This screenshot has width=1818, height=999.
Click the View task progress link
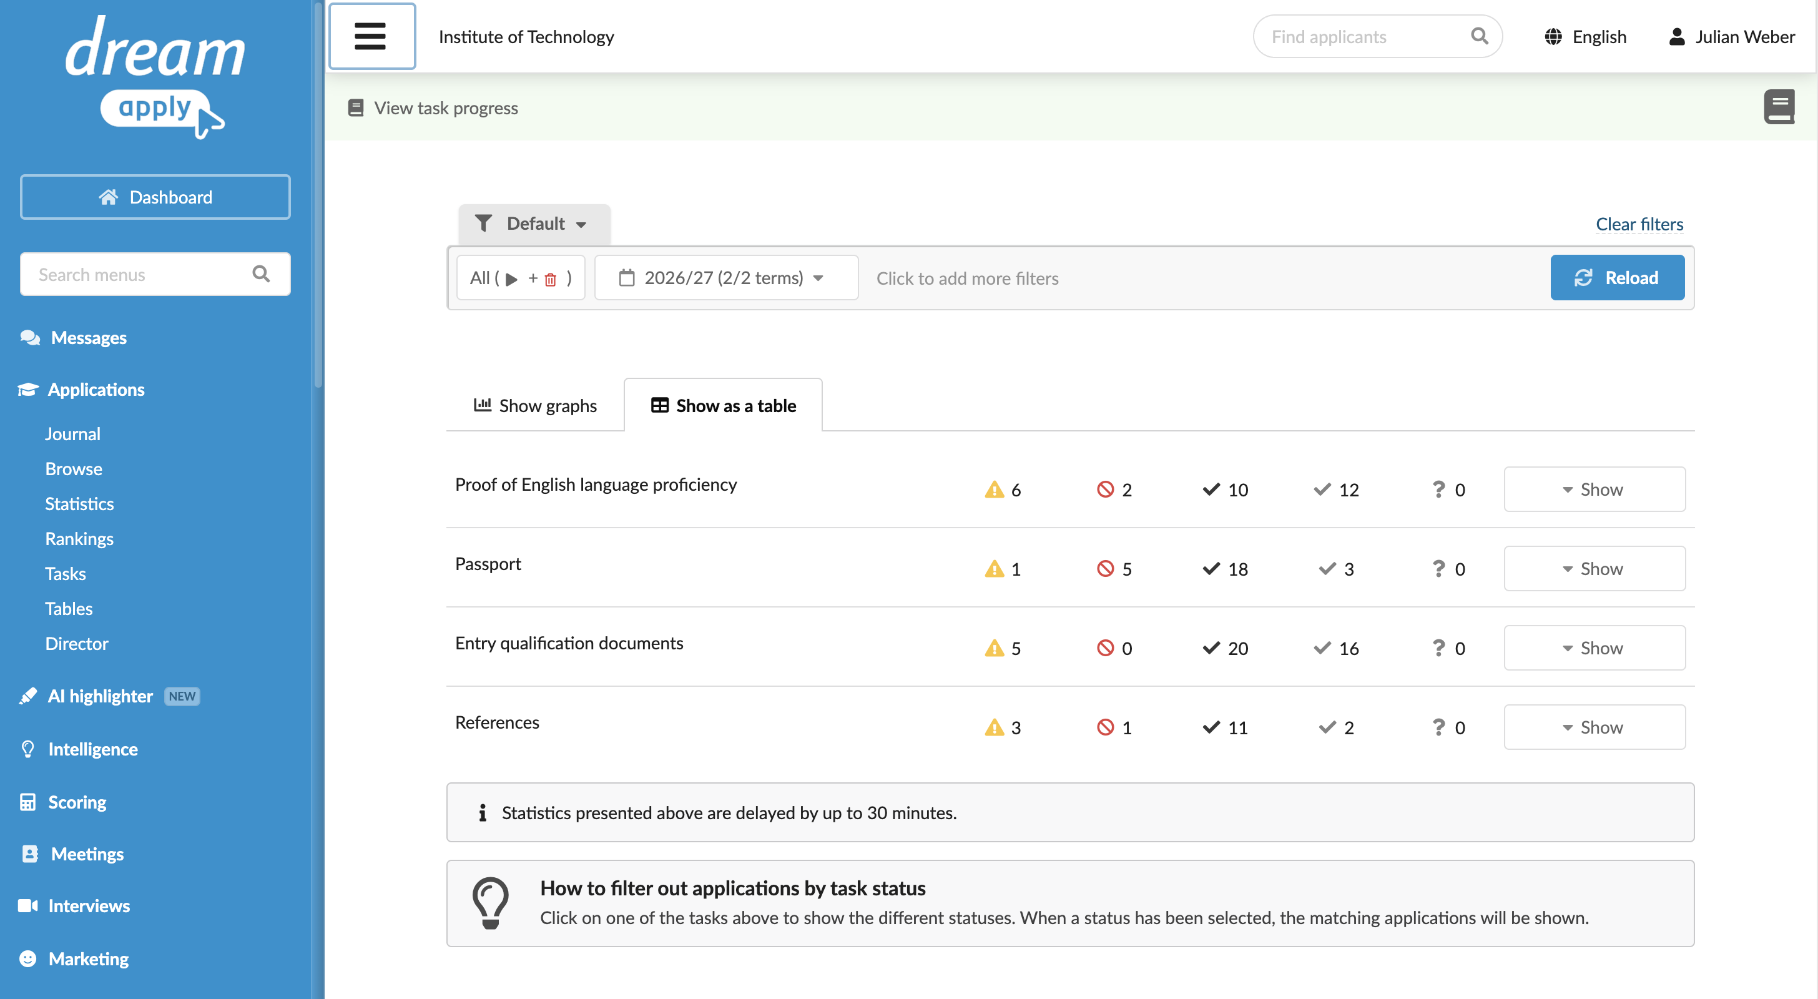[433, 108]
